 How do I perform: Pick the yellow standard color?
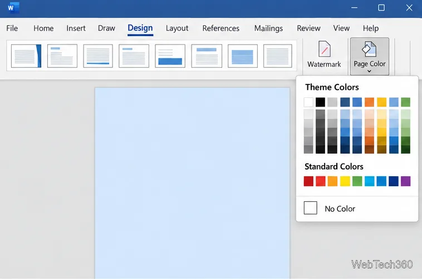(x=345, y=181)
